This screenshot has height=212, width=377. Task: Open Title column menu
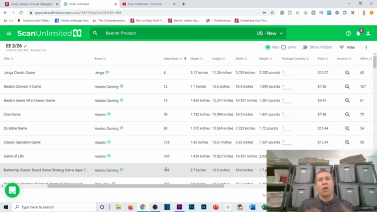pyautogui.click(x=12, y=59)
